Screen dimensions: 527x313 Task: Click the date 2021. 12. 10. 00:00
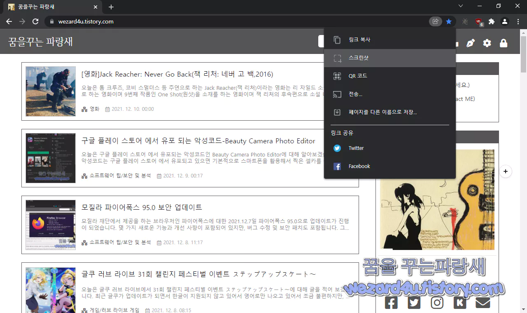pyautogui.click(x=133, y=109)
